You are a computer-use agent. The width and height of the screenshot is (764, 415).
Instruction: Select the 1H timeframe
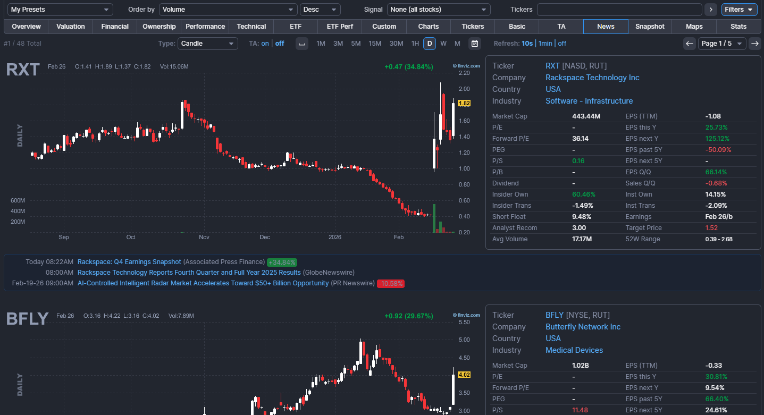(415, 44)
